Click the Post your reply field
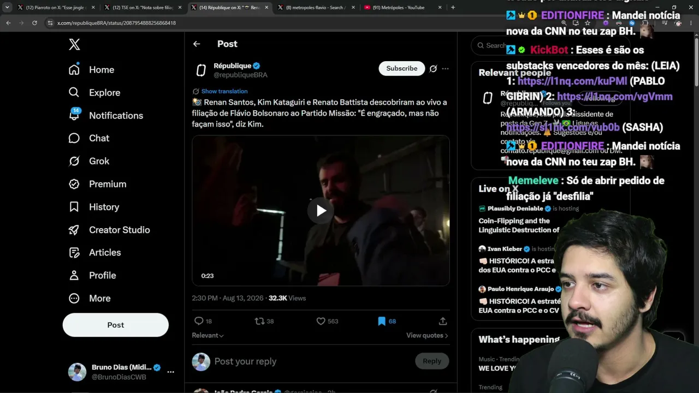Viewport: 699px width, 393px height. click(x=311, y=361)
